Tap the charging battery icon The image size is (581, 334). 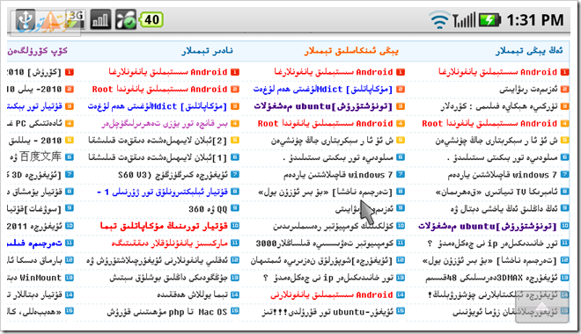pos(489,20)
